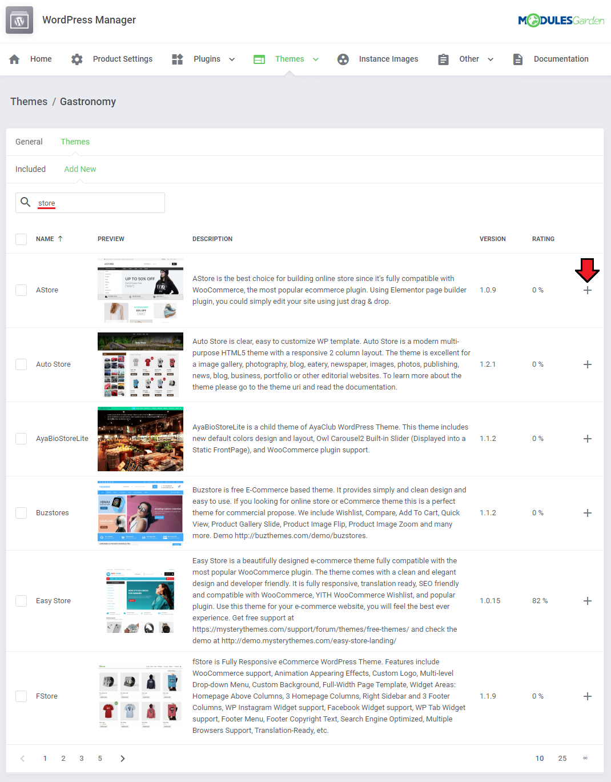The image size is (611, 782).
Task: Go to previous page arrow
Action: coord(23,759)
